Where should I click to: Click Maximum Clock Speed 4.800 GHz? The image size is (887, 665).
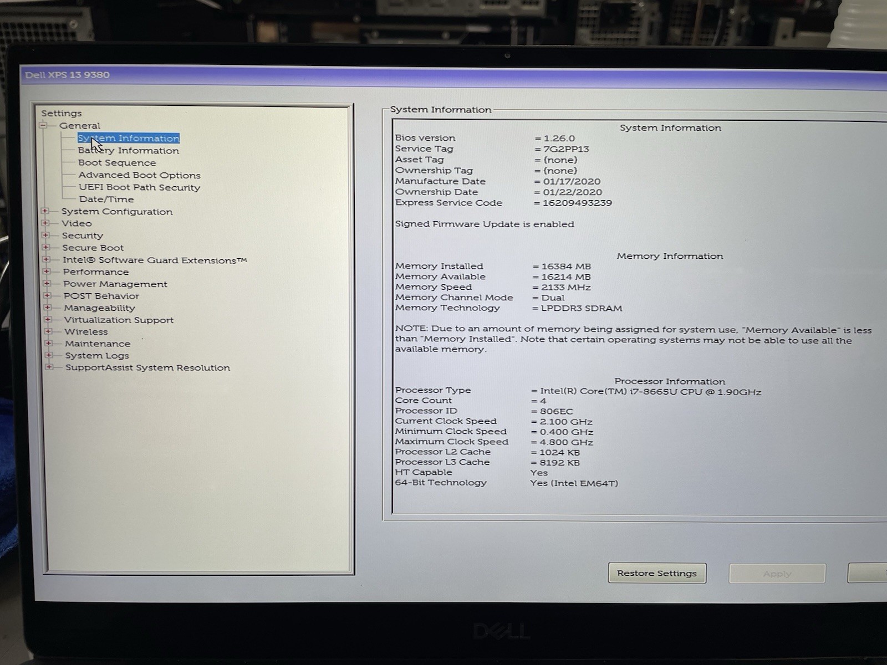click(566, 442)
